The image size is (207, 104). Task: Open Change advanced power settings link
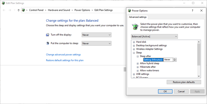click(63, 55)
